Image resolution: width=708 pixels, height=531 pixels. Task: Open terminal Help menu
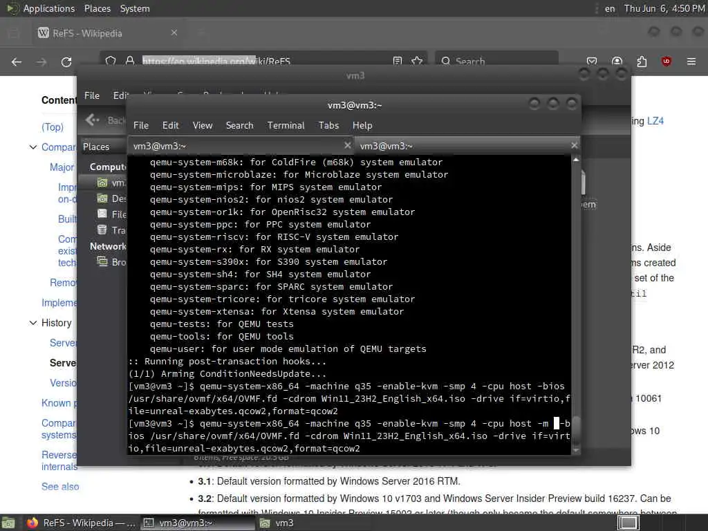click(x=362, y=126)
